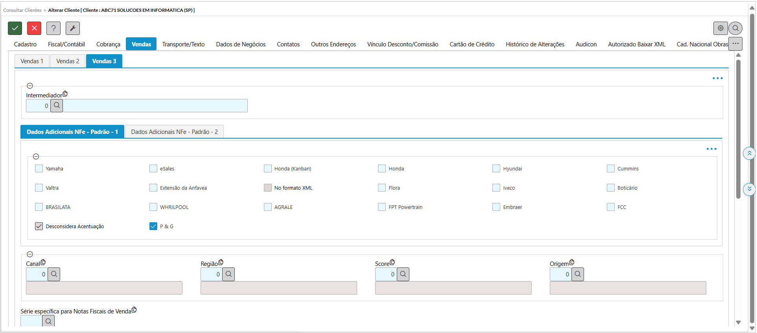Open settings via the gear icon

720,28
